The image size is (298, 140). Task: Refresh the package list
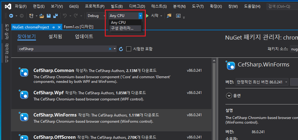(x=121, y=49)
